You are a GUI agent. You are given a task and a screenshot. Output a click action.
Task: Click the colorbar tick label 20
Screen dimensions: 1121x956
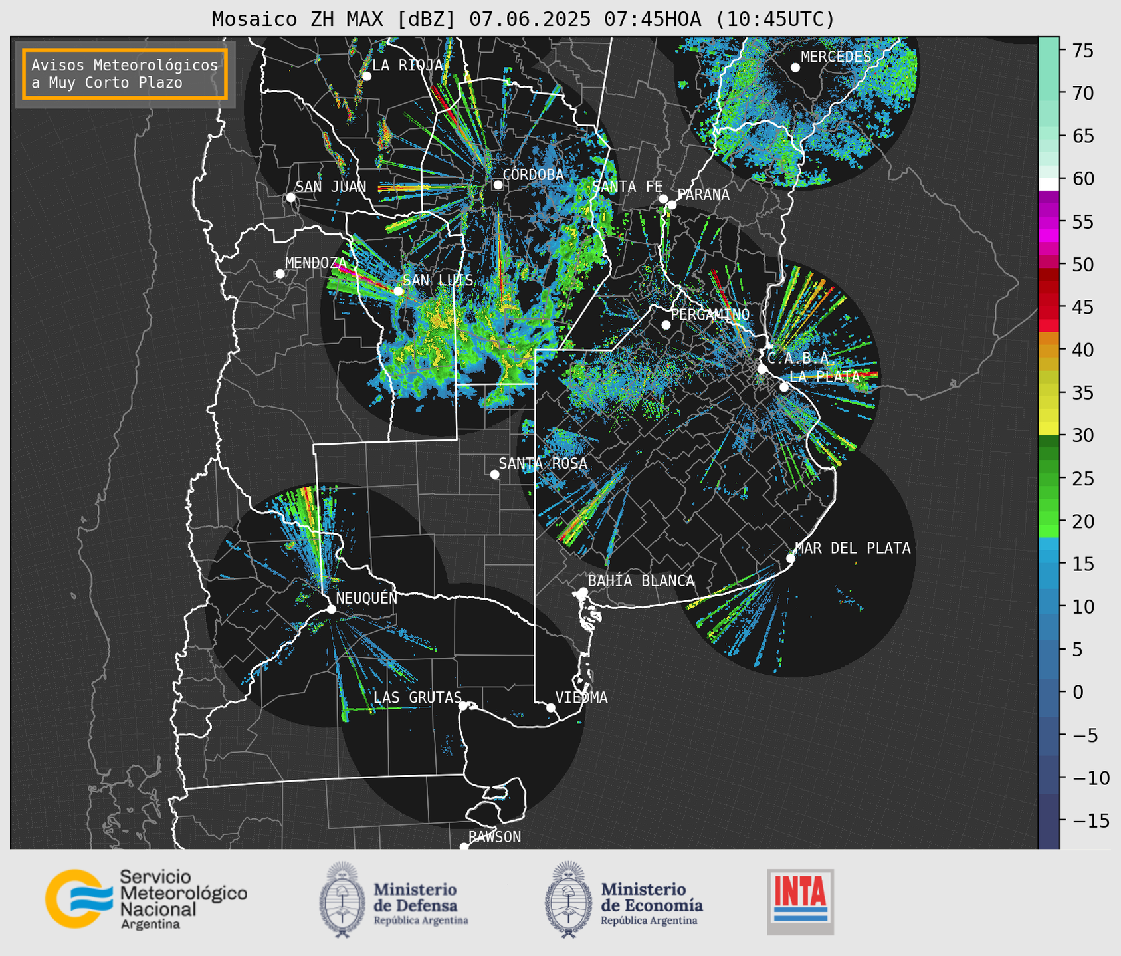1082,521
